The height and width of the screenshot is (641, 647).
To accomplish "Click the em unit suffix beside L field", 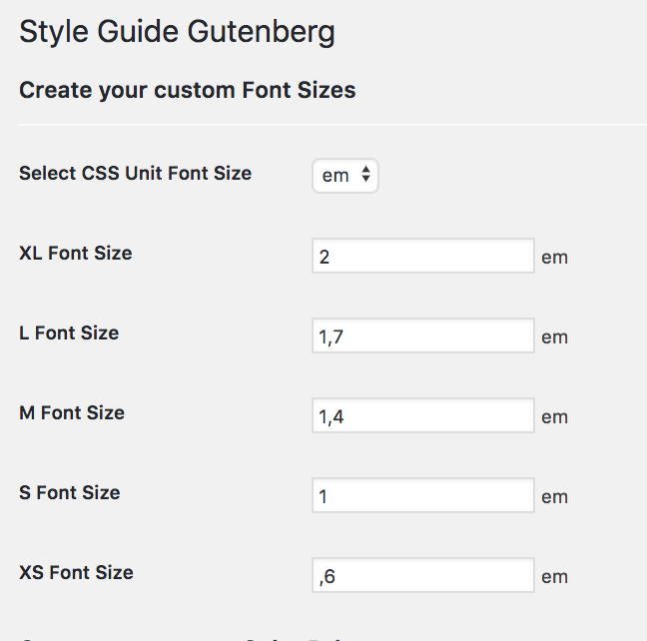I will coord(554,337).
